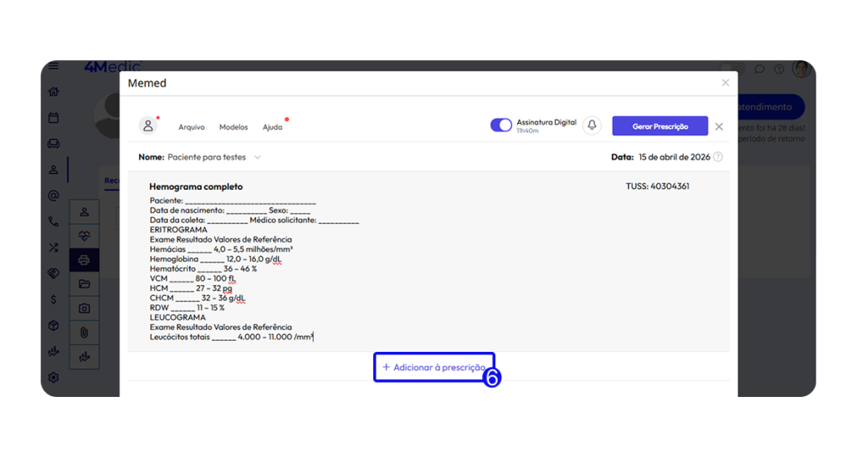
Task: Click the camera icon in the patient submenu
Action: point(84,308)
